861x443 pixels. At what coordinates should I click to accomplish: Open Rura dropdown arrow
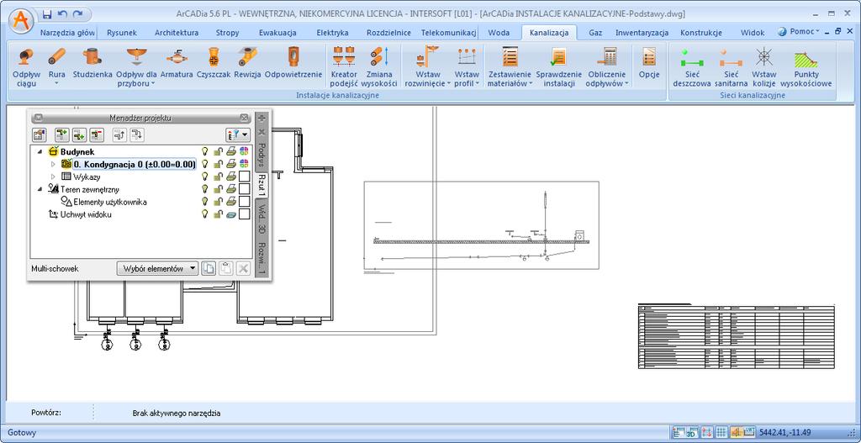[56, 84]
